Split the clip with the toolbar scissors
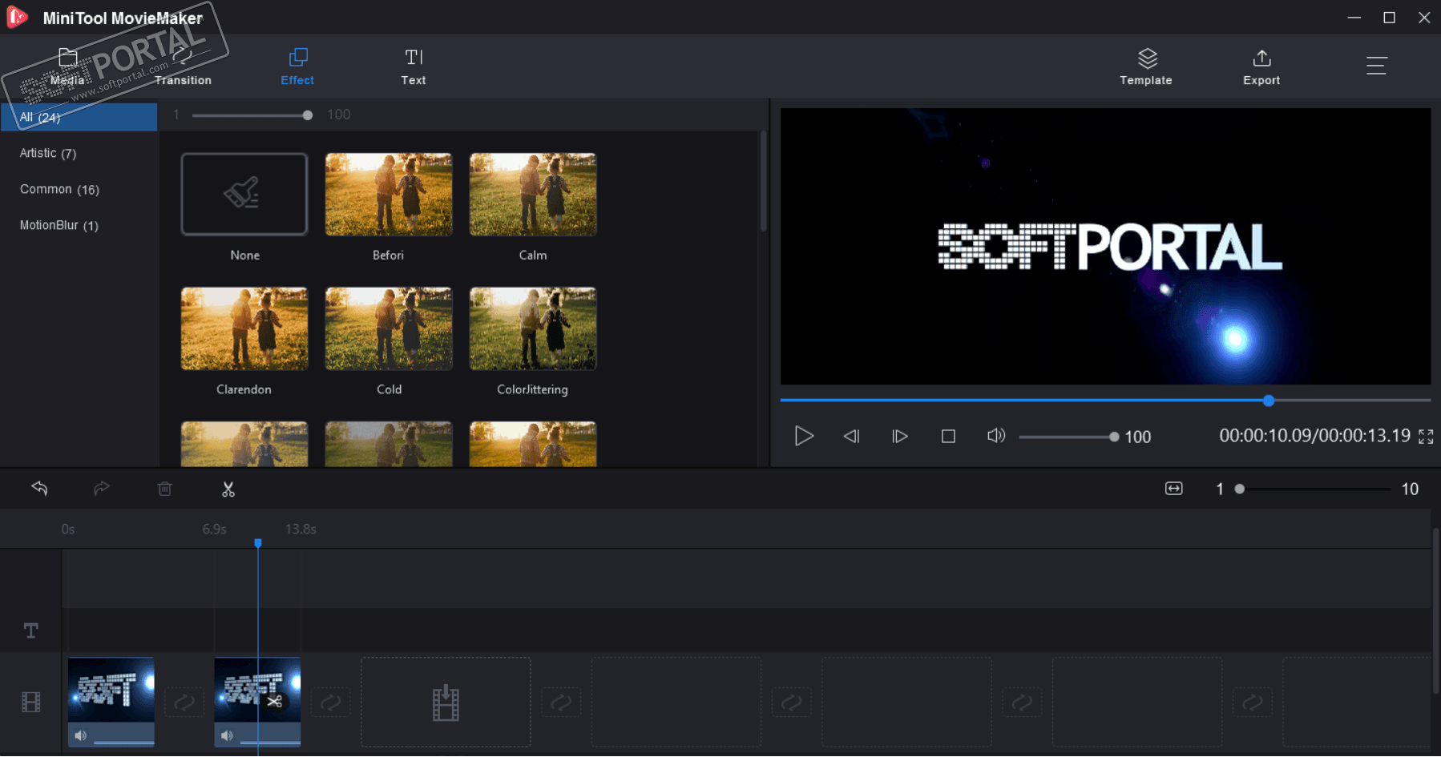The height and width of the screenshot is (757, 1441). coord(228,489)
